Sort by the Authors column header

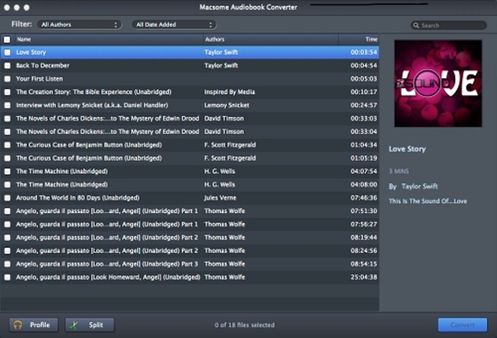click(x=271, y=40)
